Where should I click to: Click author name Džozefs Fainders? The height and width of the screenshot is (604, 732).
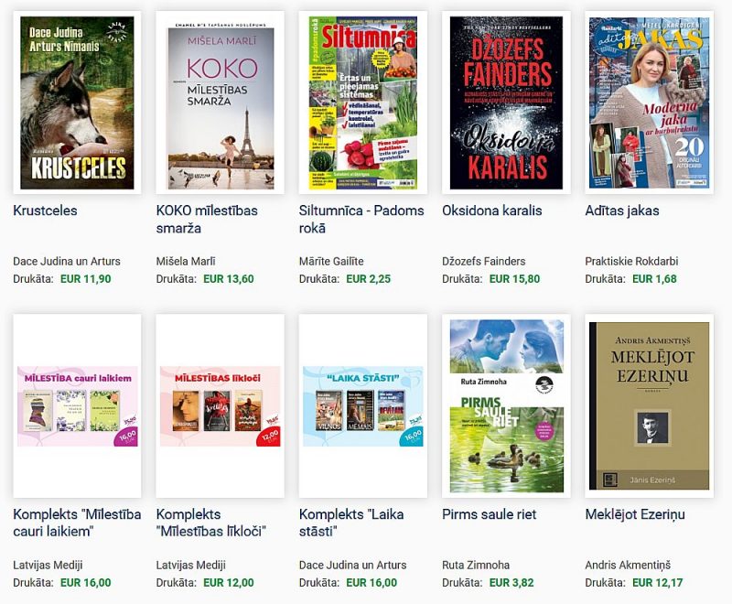(484, 262)
